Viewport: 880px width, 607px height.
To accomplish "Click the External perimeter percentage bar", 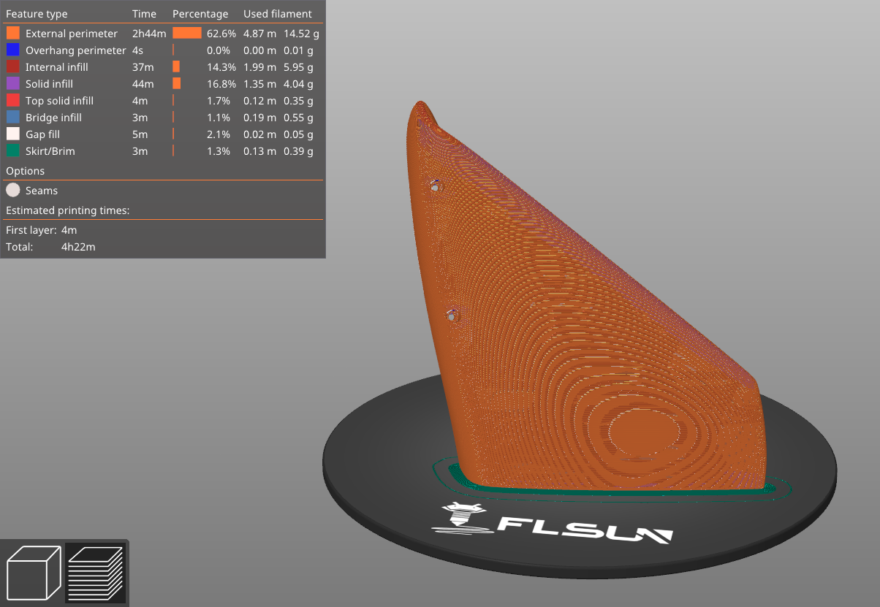I will click(187, 34).
